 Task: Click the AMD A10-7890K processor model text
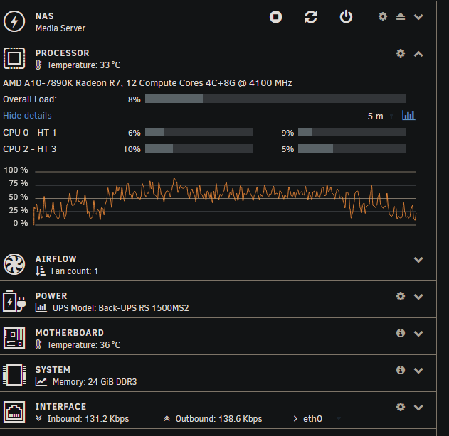tap(147, 83)
